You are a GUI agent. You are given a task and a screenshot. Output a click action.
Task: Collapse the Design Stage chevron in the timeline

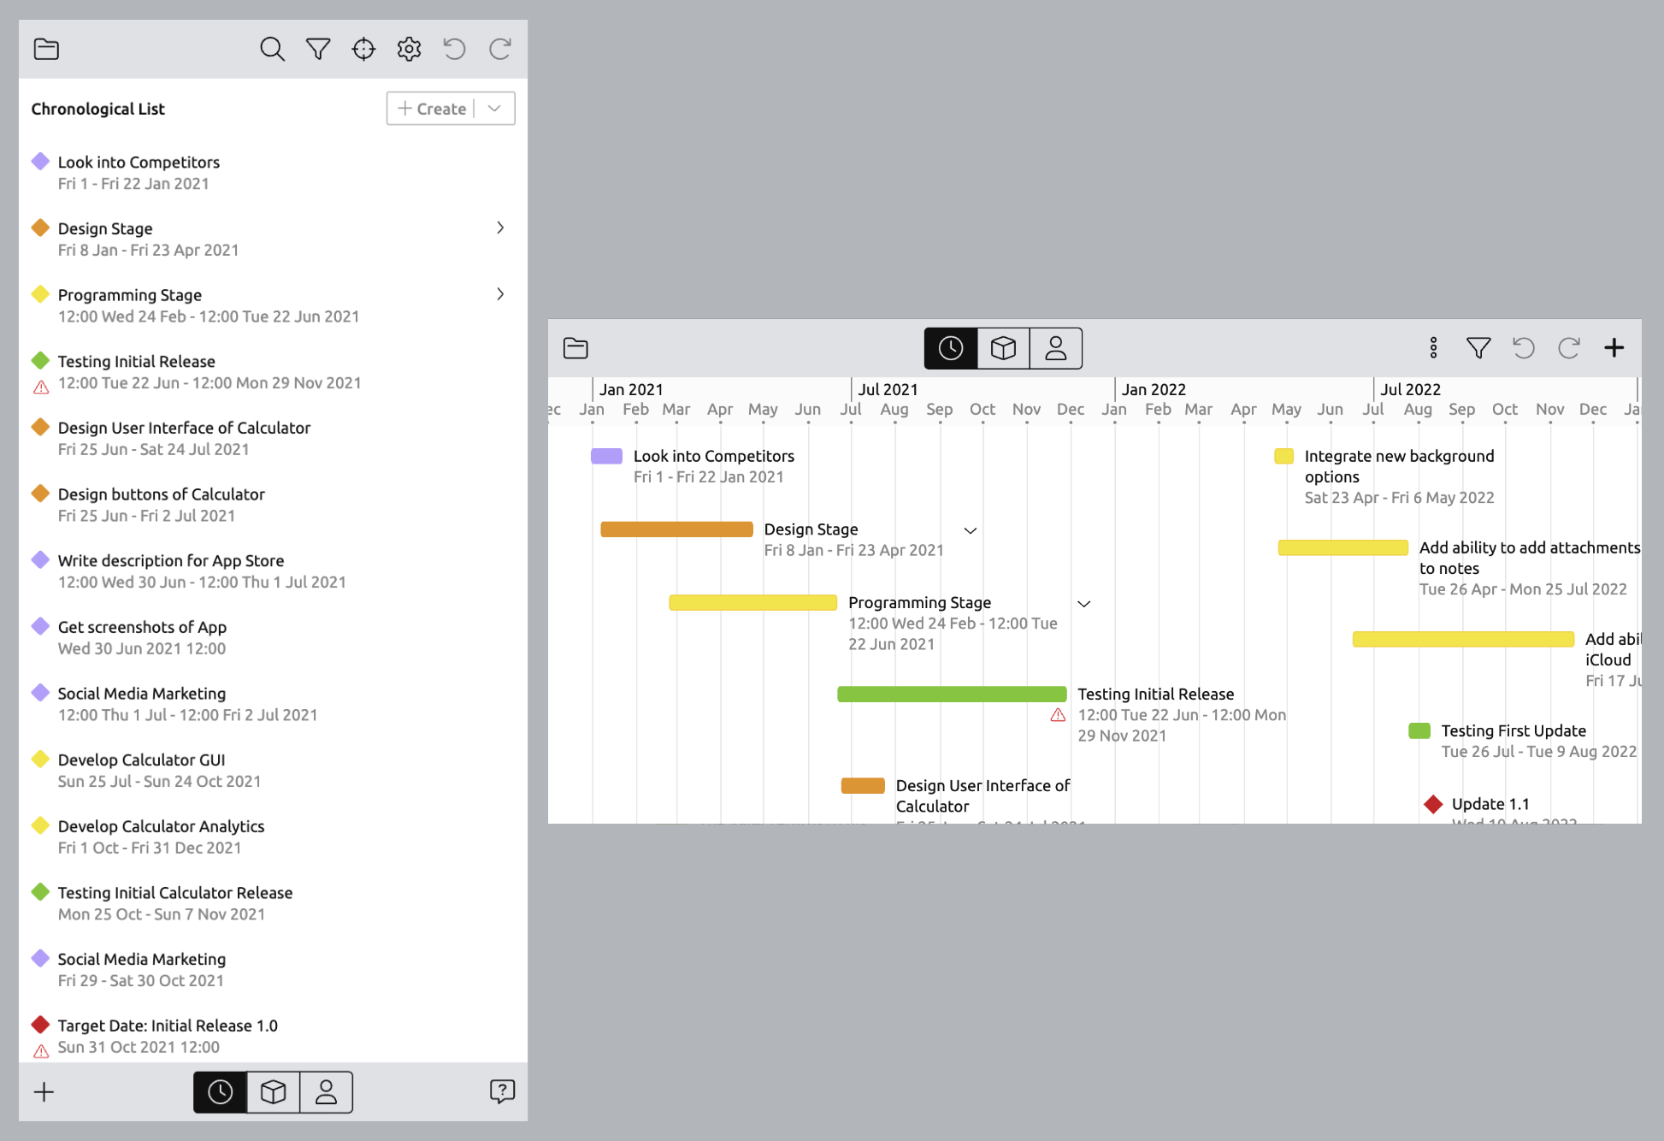971,530
